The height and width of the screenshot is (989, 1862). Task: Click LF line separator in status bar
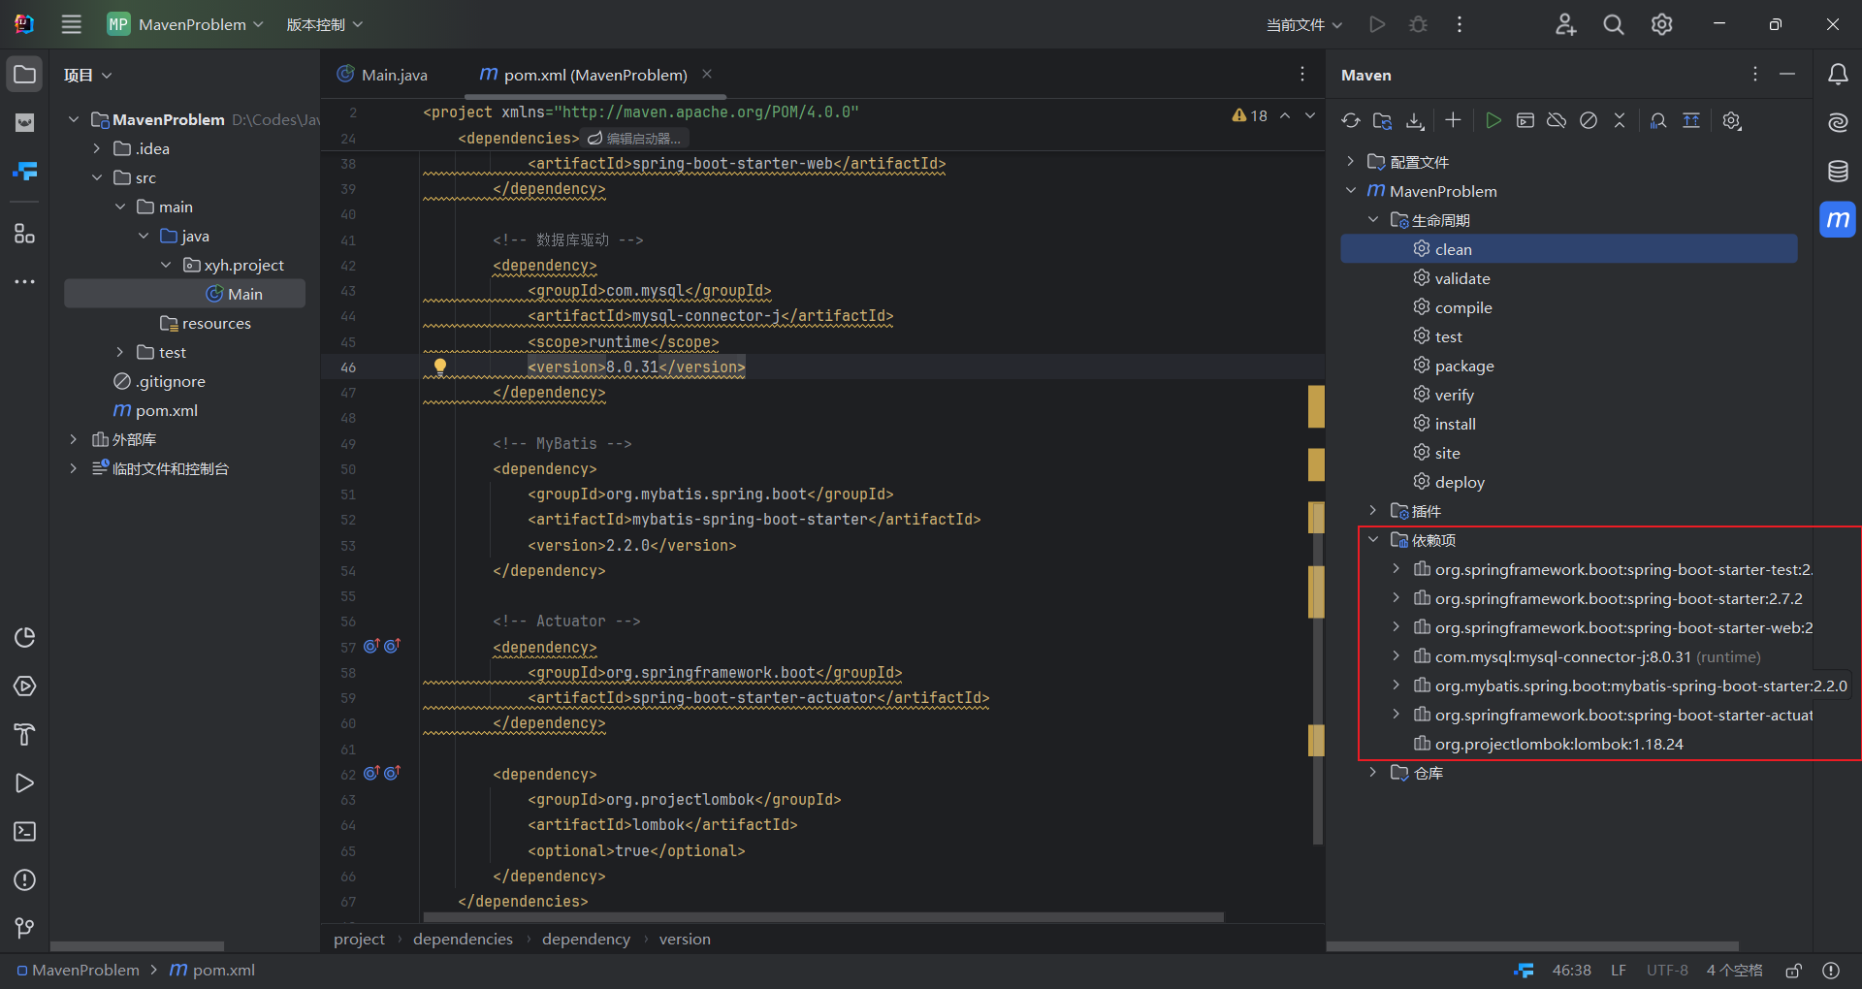tap(1619, 971)
